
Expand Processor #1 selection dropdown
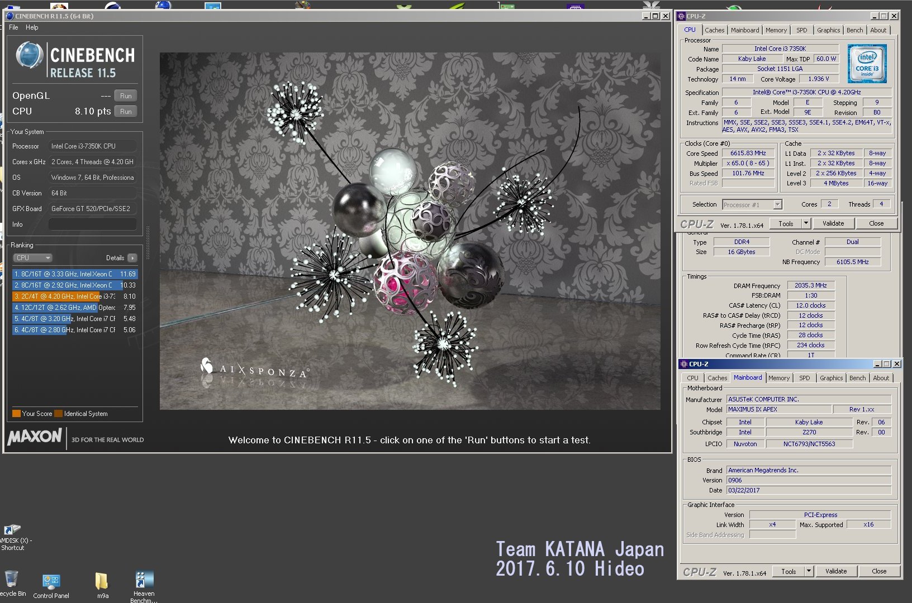point(777,205)
